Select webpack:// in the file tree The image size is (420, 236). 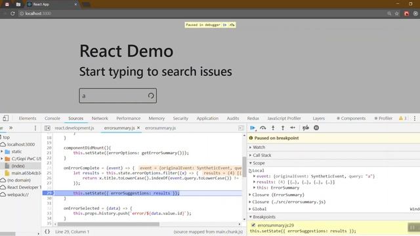(18, 195)
